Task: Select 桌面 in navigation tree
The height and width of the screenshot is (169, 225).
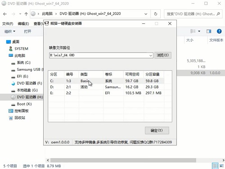Action: tap(16, 42)
